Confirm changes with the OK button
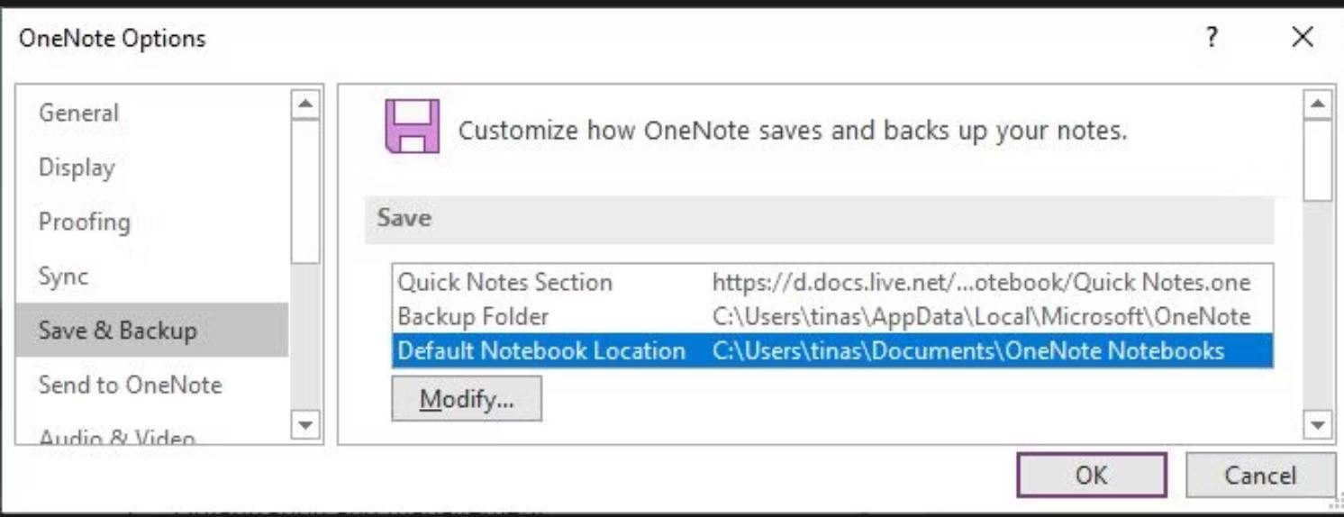The image size is (1344, 517). (1091, 475)
